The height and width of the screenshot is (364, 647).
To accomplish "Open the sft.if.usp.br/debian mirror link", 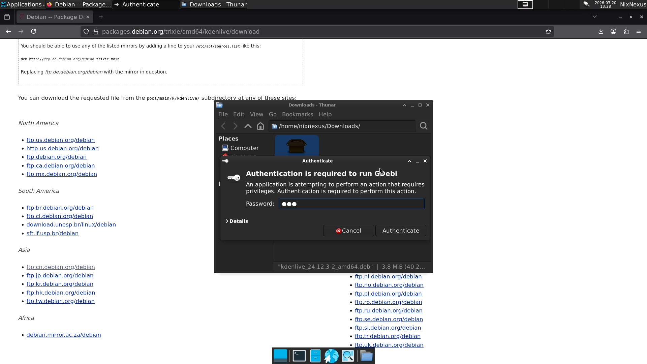I will (x=53, y=233).
